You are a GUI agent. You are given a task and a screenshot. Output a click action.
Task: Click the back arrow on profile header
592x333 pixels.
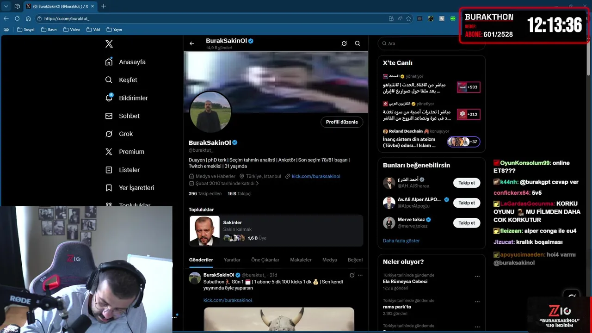(192, 43)
